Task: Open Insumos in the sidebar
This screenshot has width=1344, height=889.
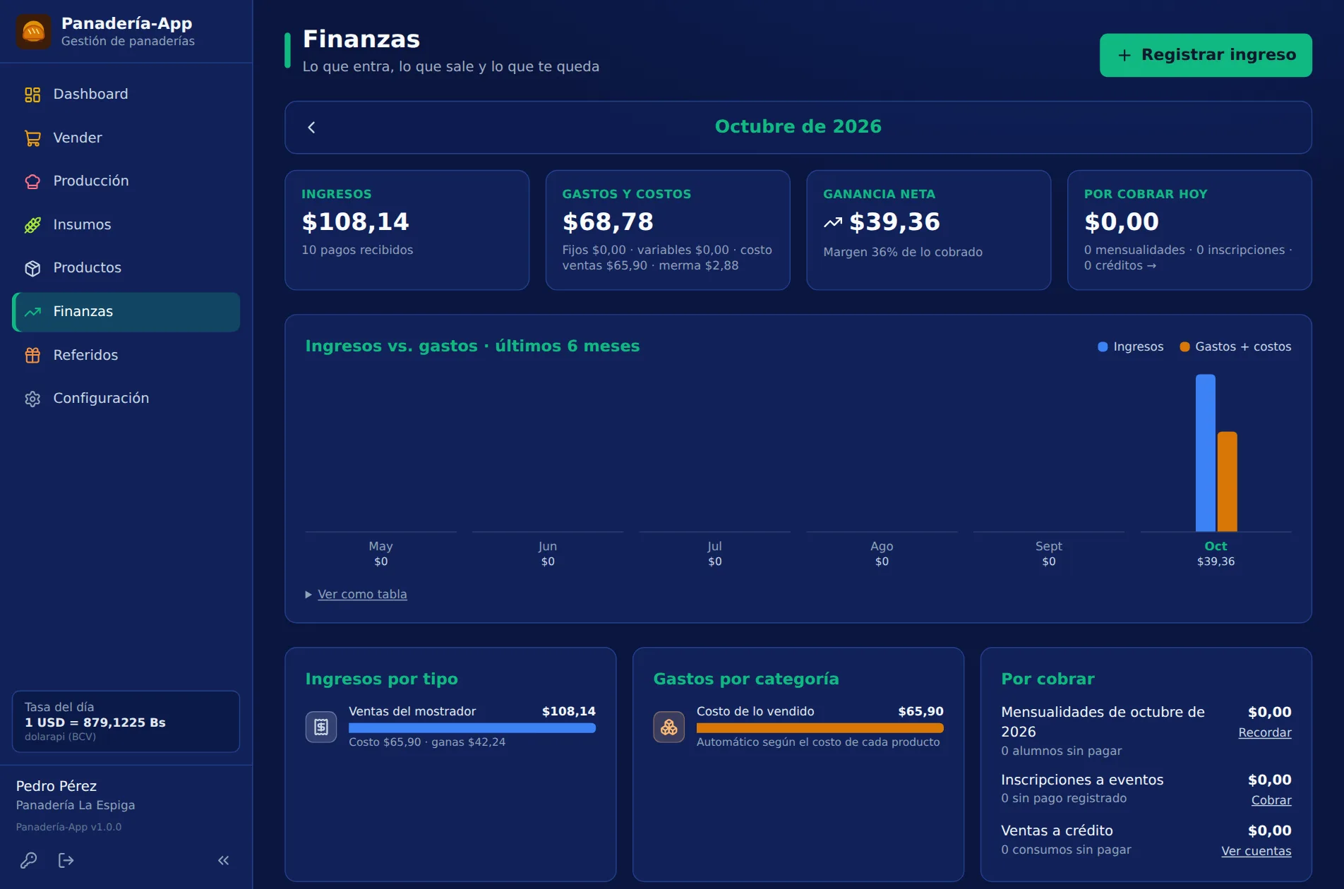Action: tap(126, 225)
